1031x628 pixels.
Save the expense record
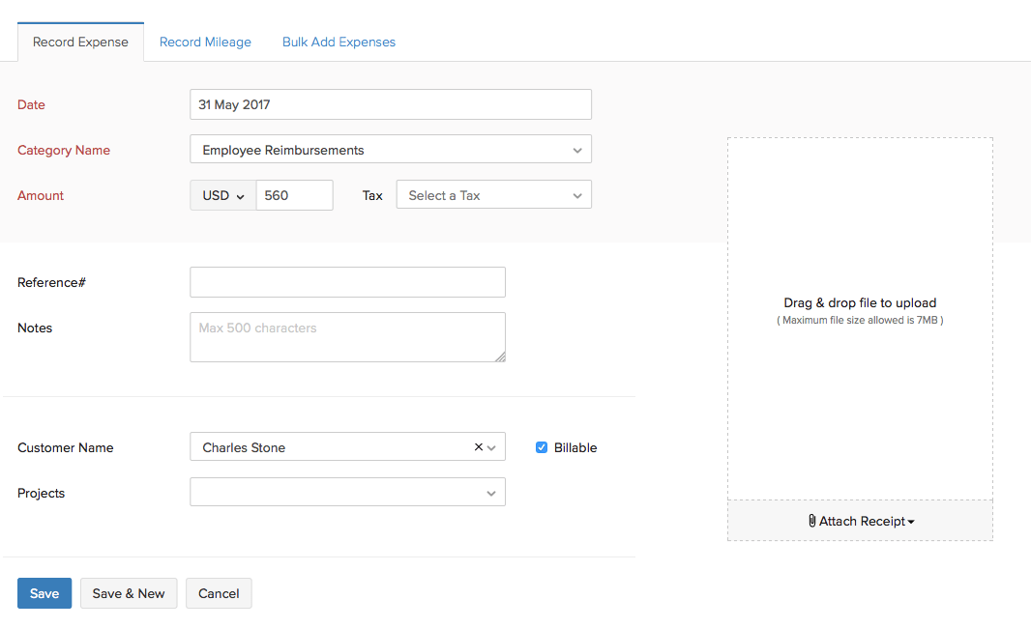[x=44, y=593]
